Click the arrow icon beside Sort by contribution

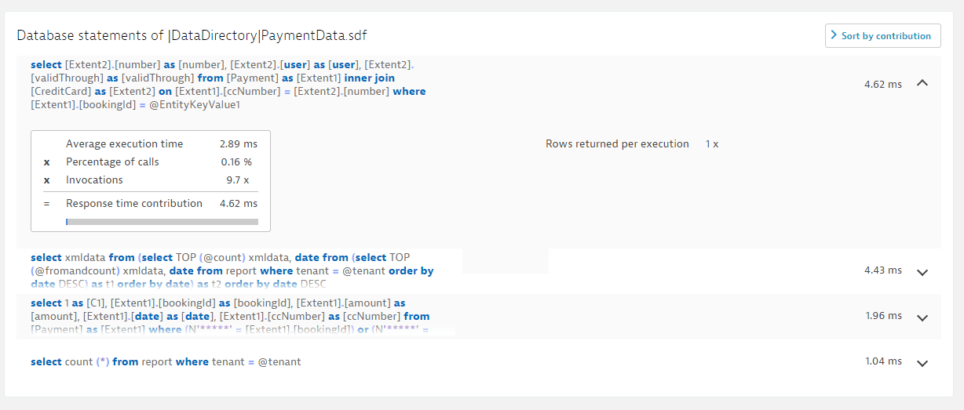pos(834,36)
